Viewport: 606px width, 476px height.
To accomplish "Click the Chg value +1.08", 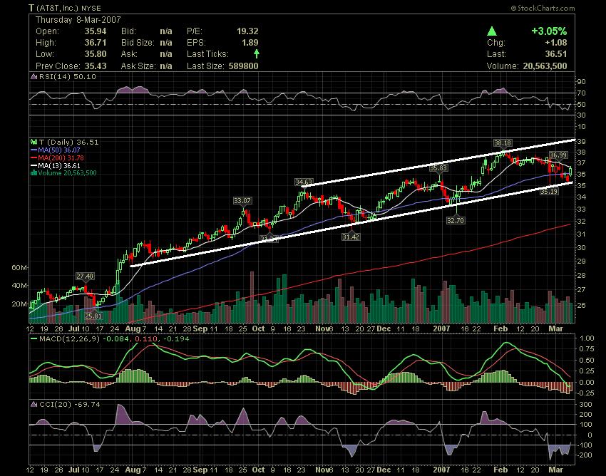I will tap(556, 43).
